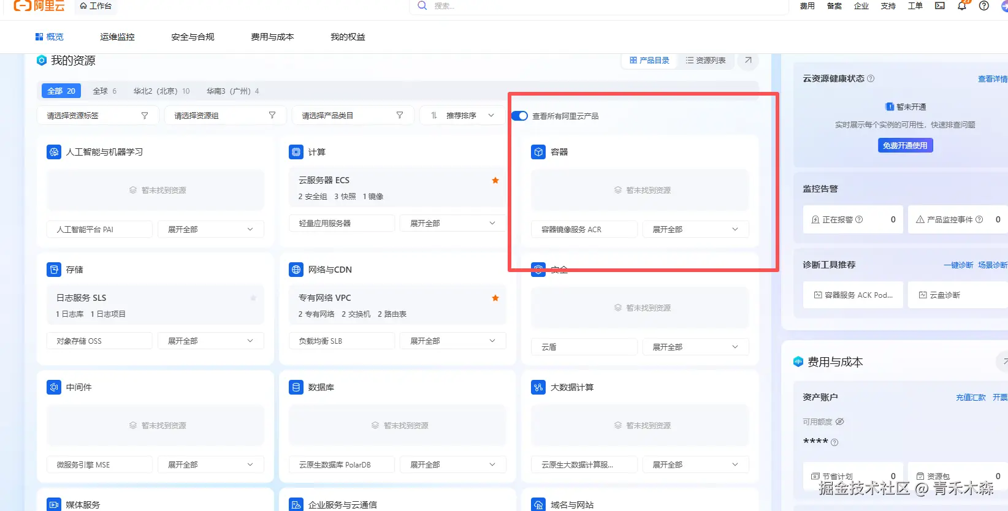The width and height of the screenshot is (1008, 511).
Task: Open the 工单 top menu
Action: pos(915,6)
